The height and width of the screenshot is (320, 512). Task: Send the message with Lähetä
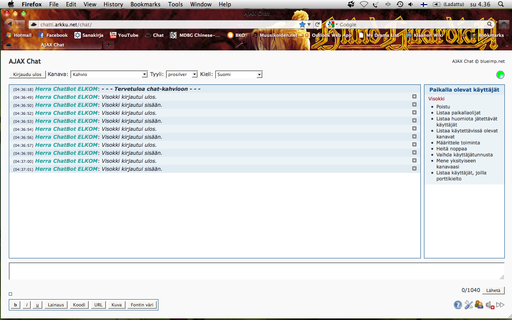pos(493,290)
